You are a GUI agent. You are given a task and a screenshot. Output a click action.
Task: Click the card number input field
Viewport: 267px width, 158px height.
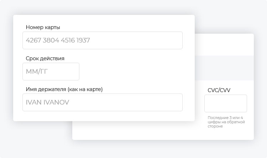103,40
